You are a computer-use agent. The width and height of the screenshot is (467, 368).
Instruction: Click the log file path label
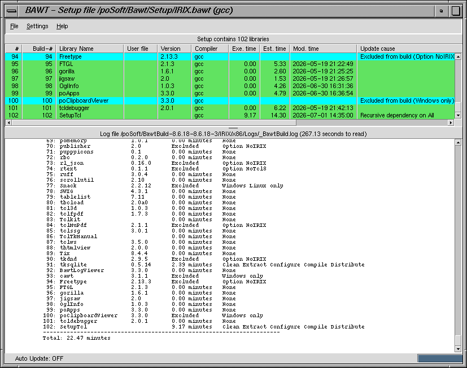pyautogui.click(x=233, y=134)
